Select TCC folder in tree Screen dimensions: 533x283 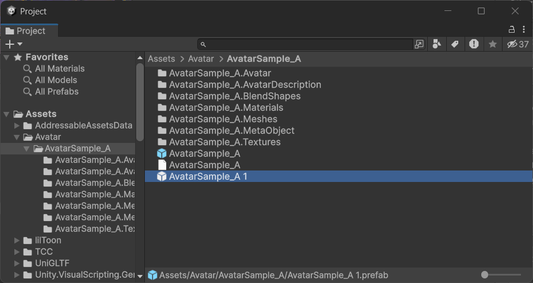pos(44,252)
